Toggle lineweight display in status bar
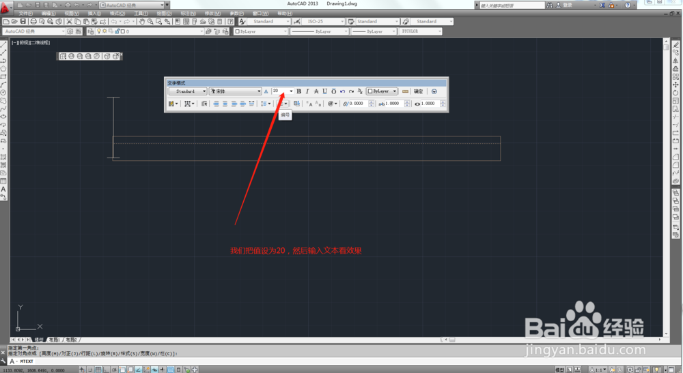The image size is (683, 373). [163, 370]
